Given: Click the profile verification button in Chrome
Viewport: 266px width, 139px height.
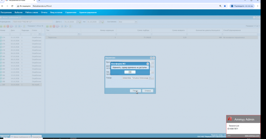Looking at the screenshot, I should click(x=242, y=6).
